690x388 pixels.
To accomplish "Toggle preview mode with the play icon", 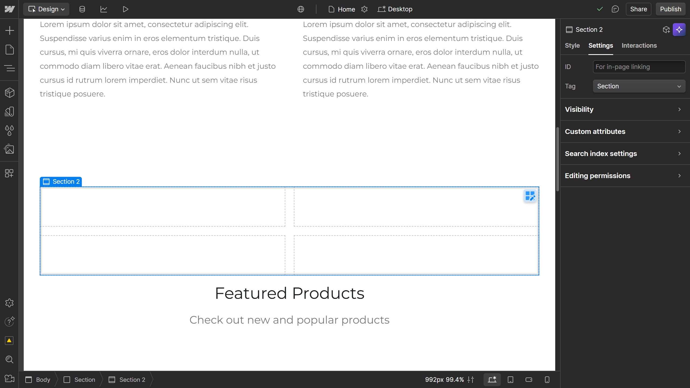I will pyautogui.click(x=125, y=9).
